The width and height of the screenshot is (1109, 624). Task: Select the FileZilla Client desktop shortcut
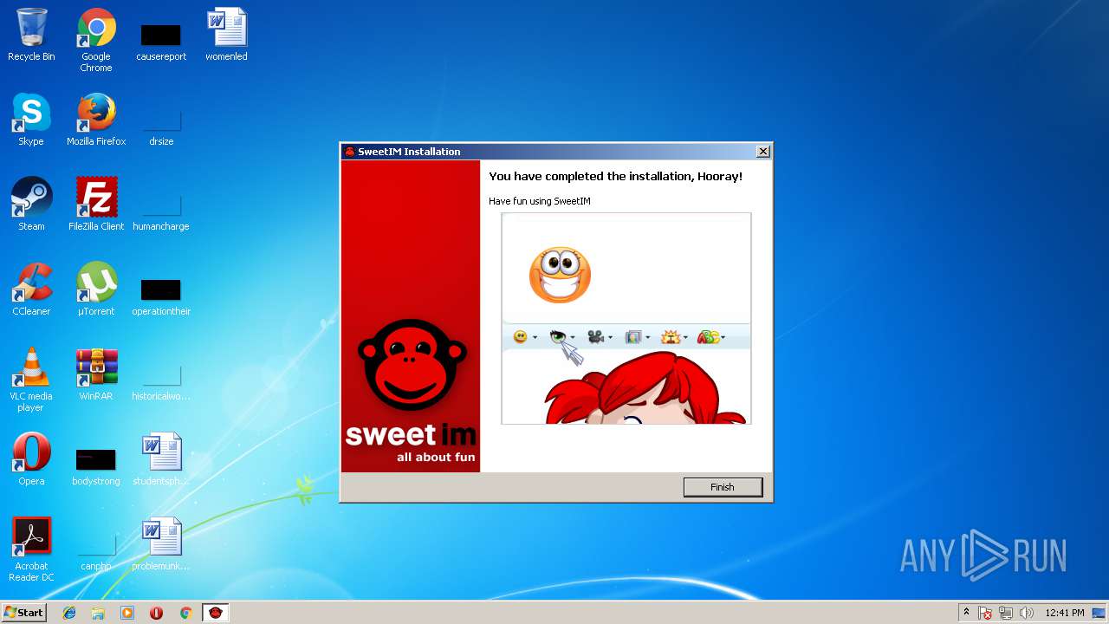tap(96, 205)
